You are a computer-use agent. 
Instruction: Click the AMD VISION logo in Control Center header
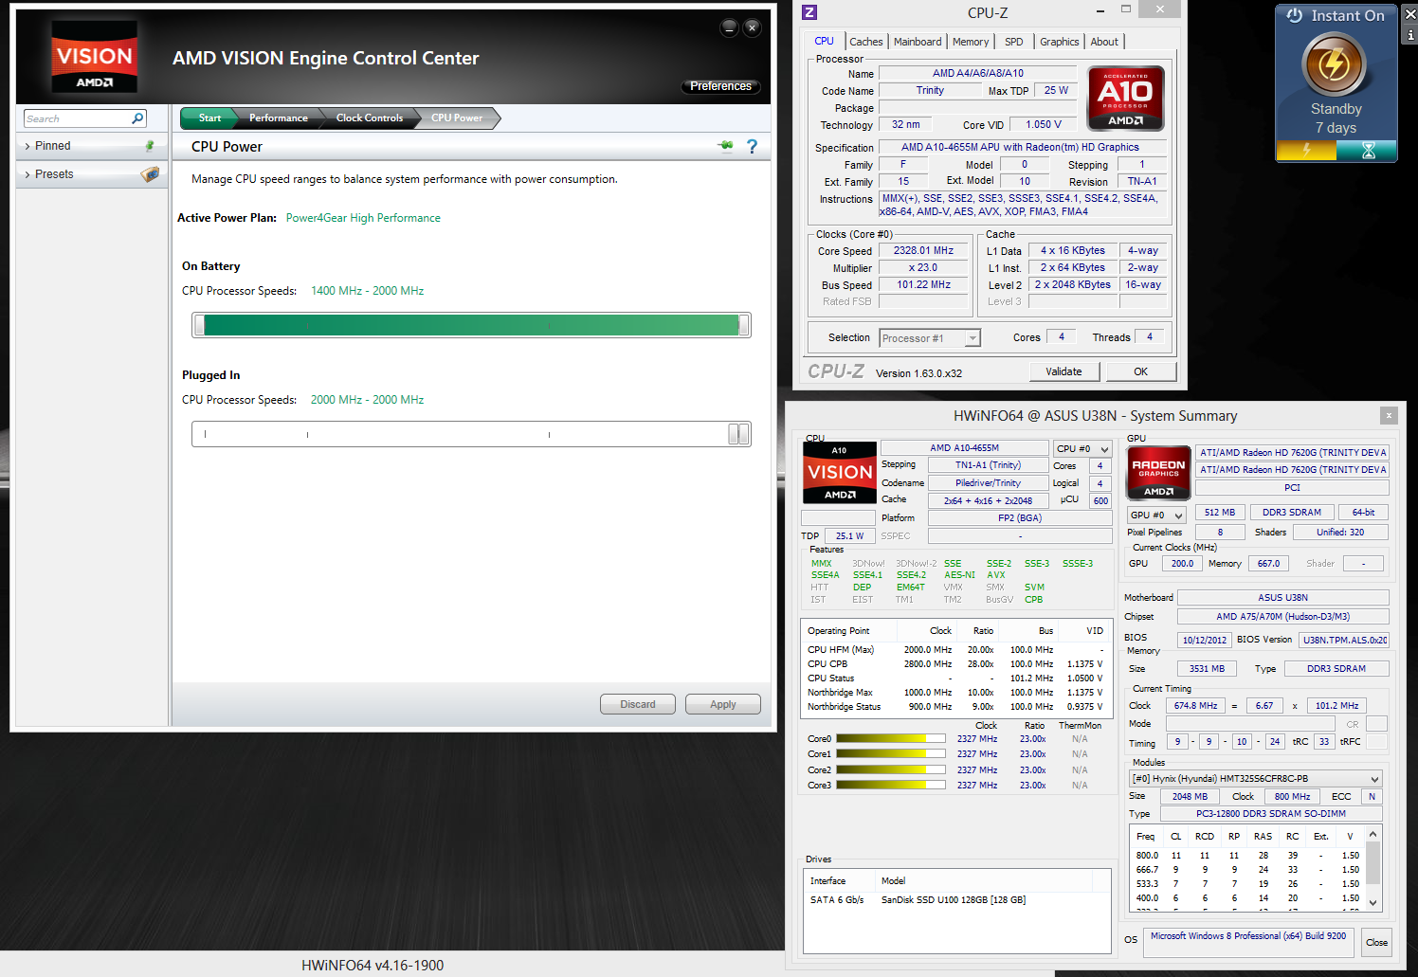94,58
